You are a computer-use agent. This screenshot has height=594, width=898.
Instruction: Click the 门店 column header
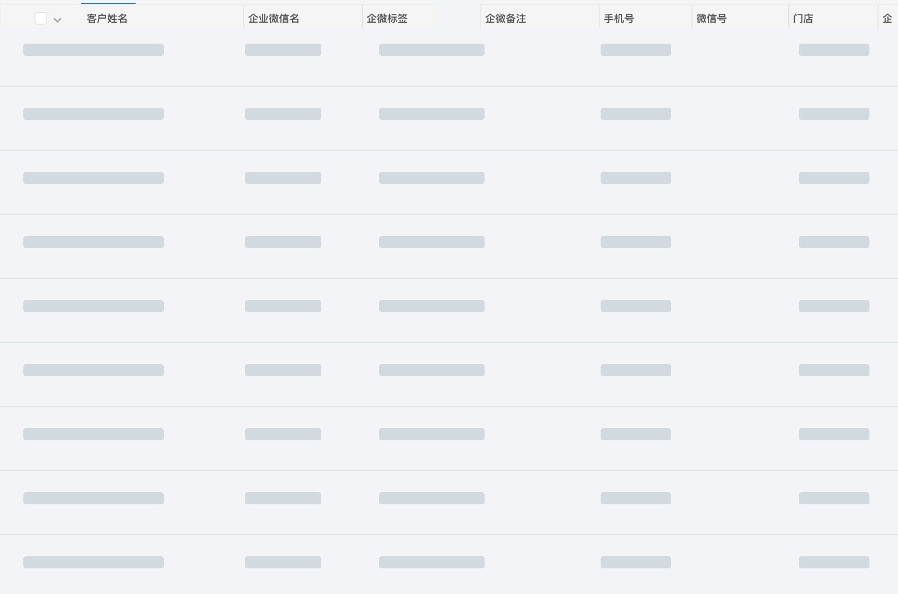tap(803, 19)
